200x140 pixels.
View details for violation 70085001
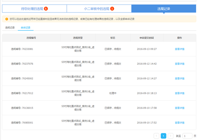(179, 123)
